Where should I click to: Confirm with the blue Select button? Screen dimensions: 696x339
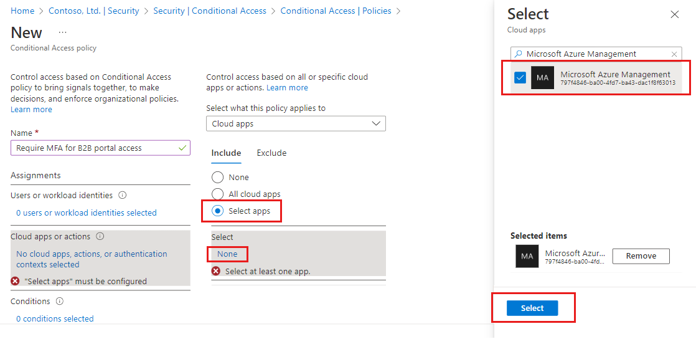tap(532, 308)
